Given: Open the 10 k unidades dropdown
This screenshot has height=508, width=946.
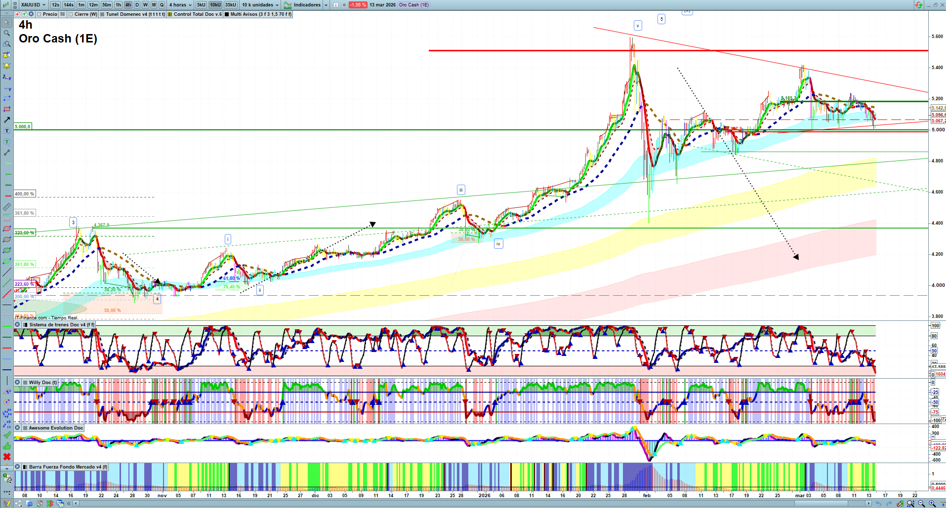Looking at the screenshot, I should coord(260,5).
